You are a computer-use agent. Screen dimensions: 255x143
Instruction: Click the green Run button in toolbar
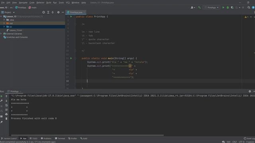pyautogui.click(x=223, y=8)
